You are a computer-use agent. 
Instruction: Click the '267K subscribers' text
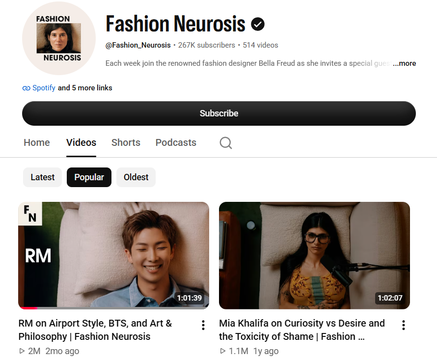pyautogui.click(x=207, y=45)
